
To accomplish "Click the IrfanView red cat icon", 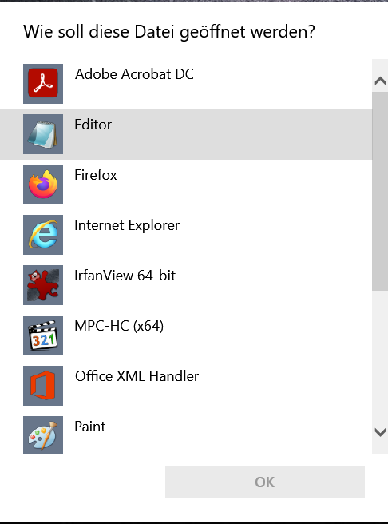I will [x=43, y=285].
